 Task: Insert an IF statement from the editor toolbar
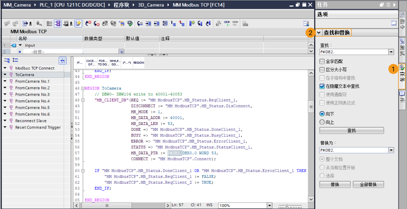pyautogui.click(x=80, y=62)
